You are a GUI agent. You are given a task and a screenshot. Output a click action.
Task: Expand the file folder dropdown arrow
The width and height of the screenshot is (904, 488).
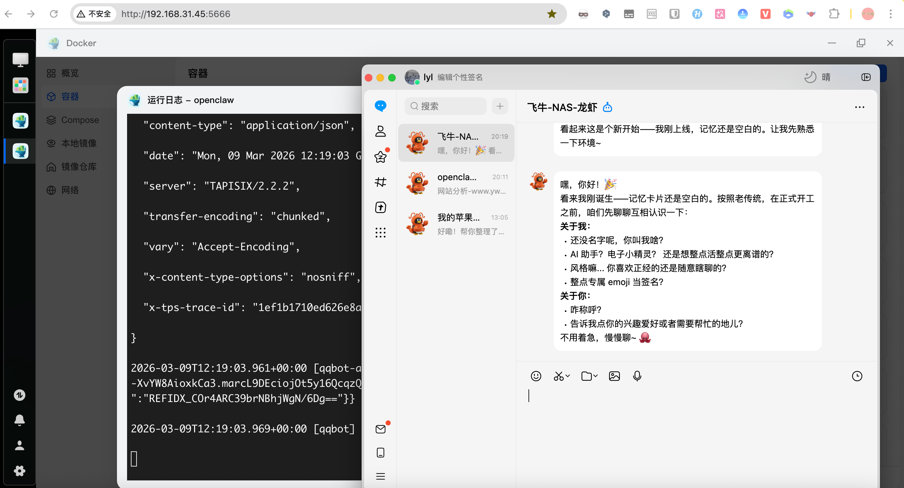[x=596, y=376]
